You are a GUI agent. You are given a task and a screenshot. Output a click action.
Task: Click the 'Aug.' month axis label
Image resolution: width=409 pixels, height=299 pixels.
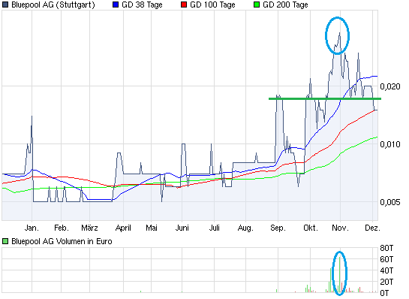point(245,228)
